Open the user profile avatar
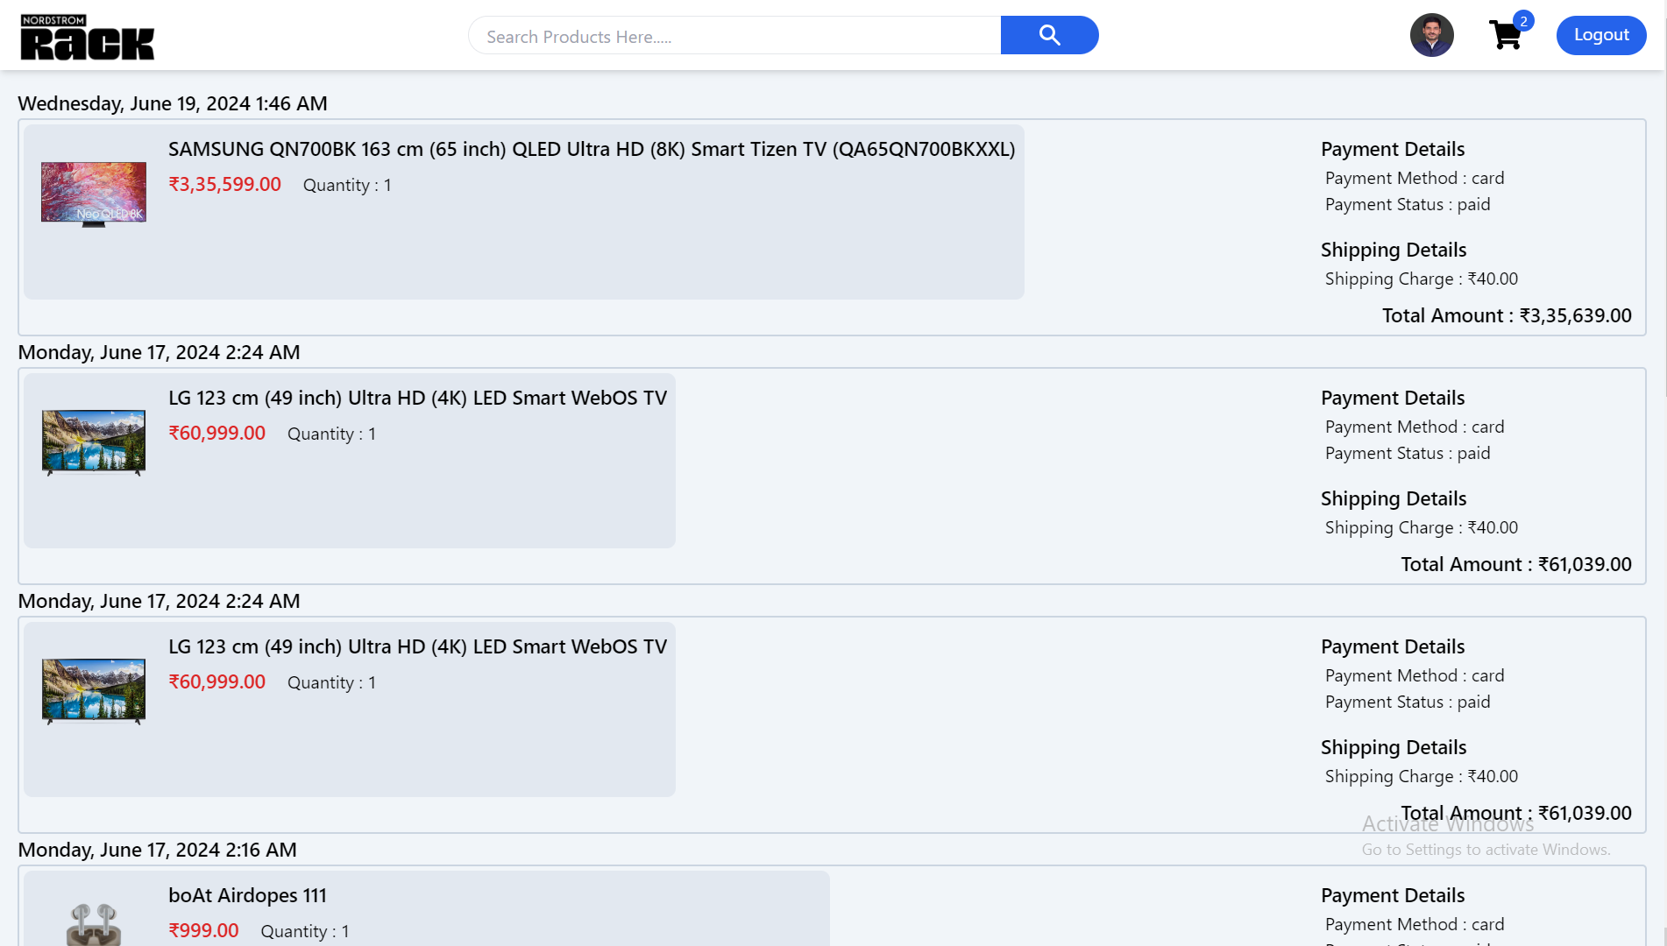This screenshot has height=946, width=1667. (x=1431, y=35)
